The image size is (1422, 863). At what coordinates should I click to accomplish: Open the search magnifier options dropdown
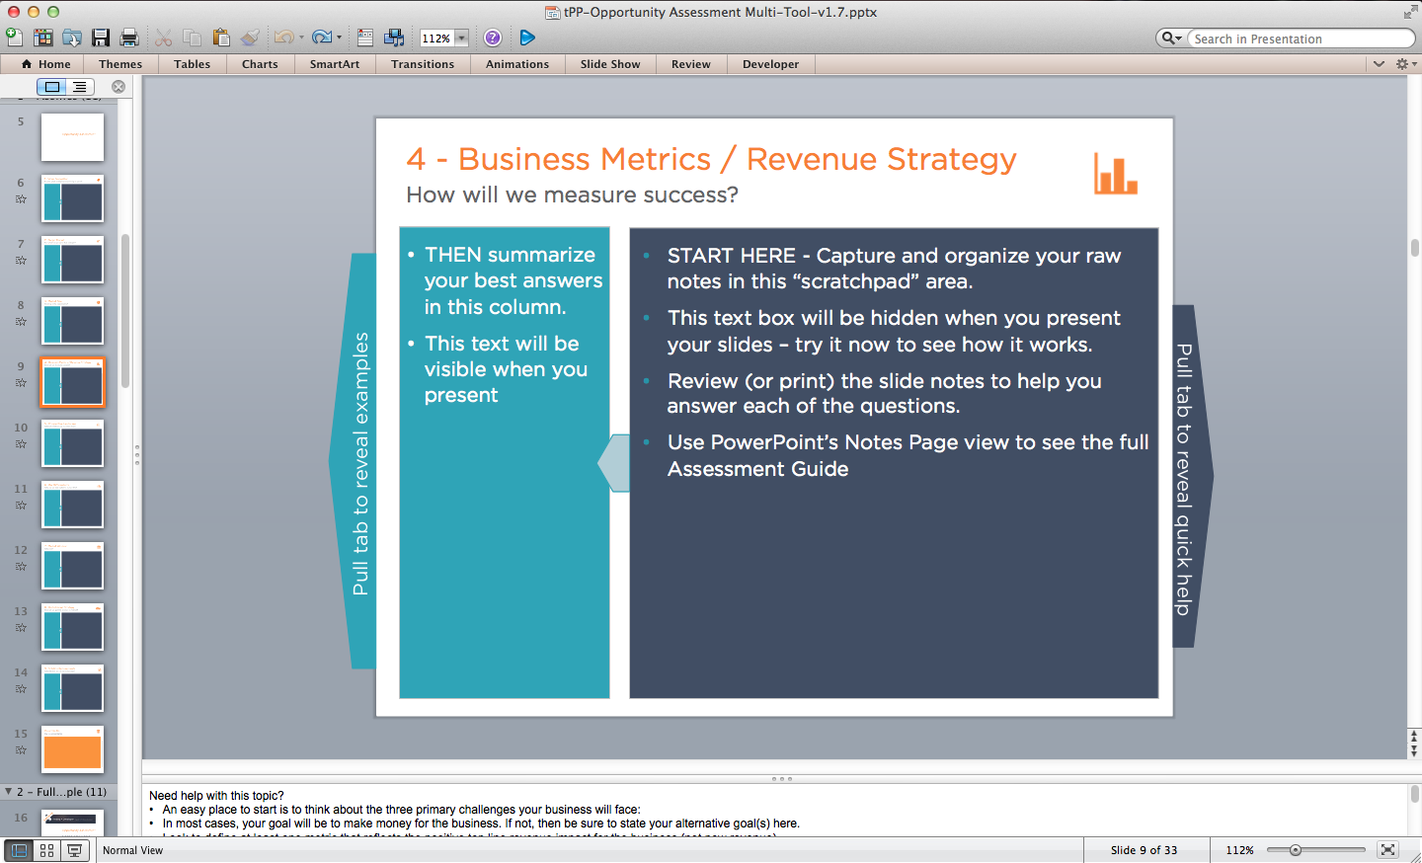(1172, 39)
